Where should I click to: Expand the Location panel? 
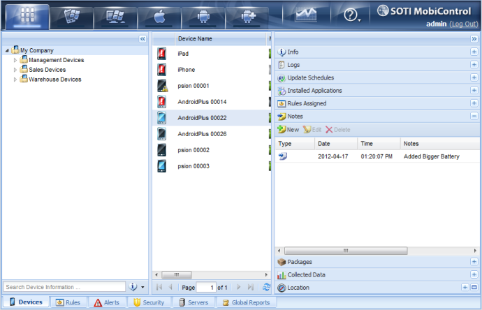pos(465,288)
